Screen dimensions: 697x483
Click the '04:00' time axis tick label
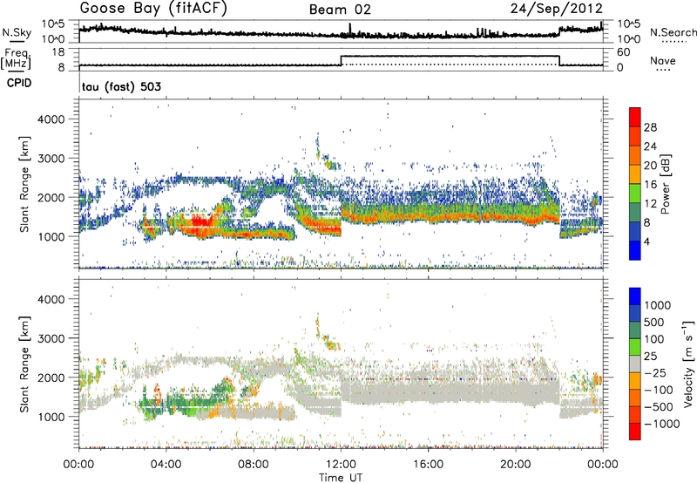click(x=166, y=465)
